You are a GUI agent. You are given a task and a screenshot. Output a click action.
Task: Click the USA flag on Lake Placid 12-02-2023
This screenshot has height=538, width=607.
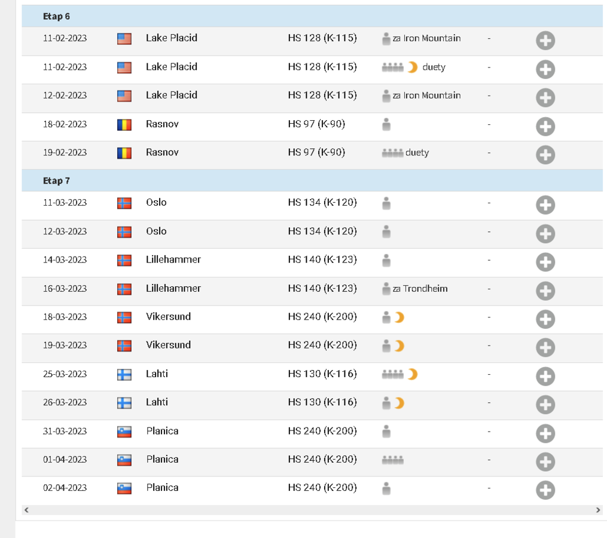[x=124, y=96]
